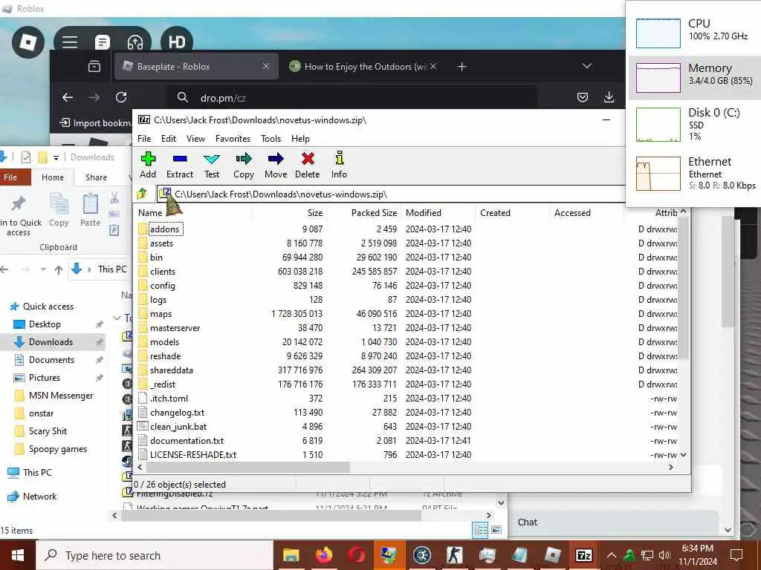Viewport: 761px width, 570px height.
Task: Open browser downloads panel
Action: tap(609, 97)
